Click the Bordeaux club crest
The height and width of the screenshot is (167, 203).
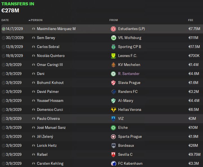(113, 146)
